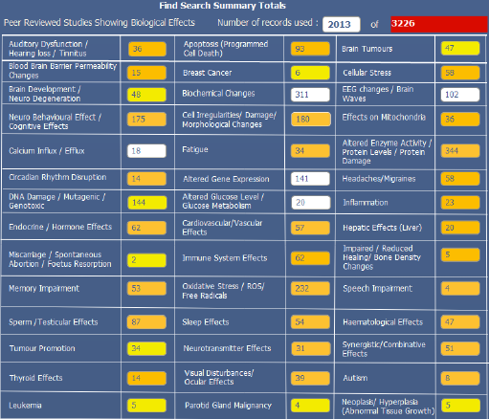Click the Calcium Influx count field 18
489x419 pixels.
coord(146,151)
